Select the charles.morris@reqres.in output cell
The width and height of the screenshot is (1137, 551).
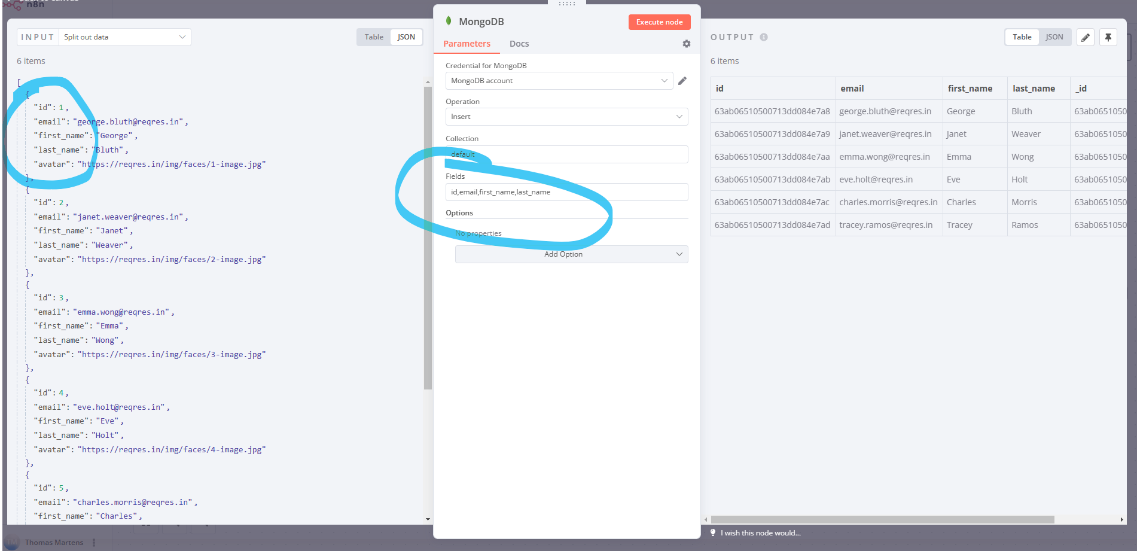point(888,202)
